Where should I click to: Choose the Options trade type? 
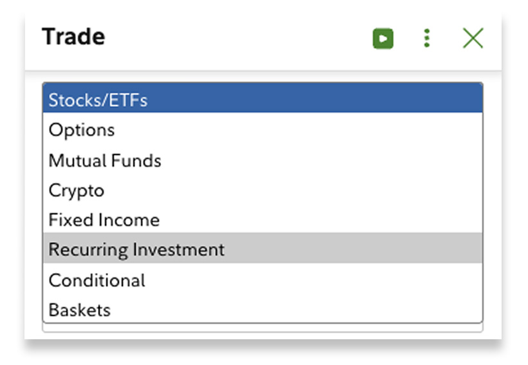coord(262,129)
